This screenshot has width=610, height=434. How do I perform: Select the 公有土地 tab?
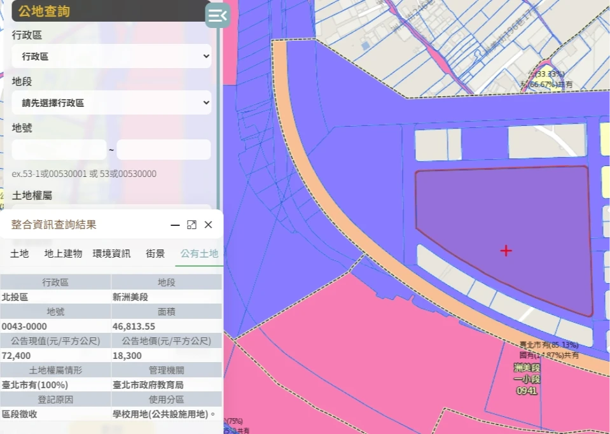coord(199,253)
